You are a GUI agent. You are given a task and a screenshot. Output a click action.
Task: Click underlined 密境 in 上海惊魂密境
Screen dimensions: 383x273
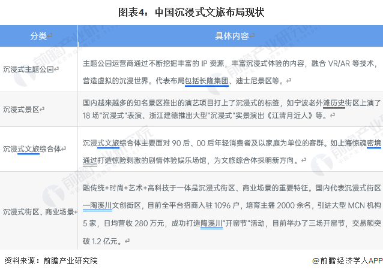pyautogui.click(x=373, y=142)
